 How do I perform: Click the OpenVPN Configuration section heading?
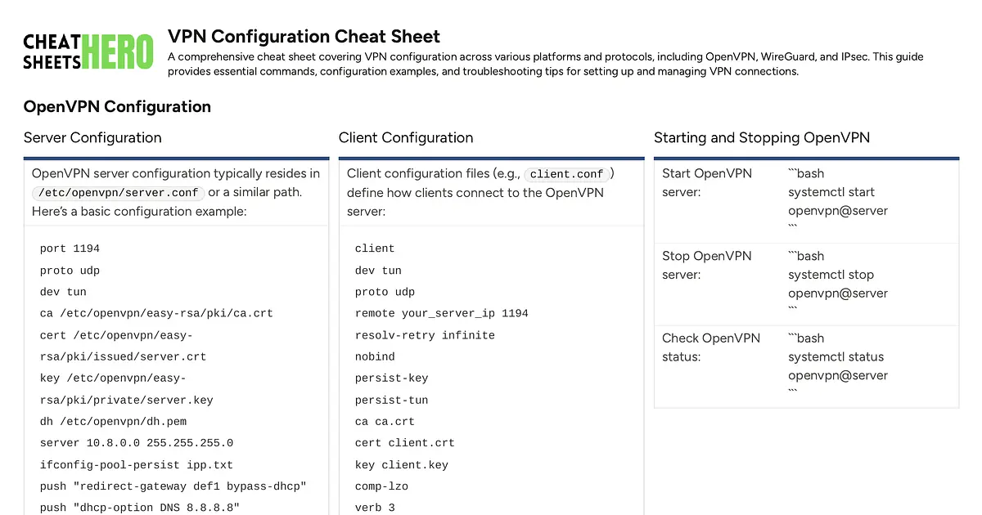(119, 106)
